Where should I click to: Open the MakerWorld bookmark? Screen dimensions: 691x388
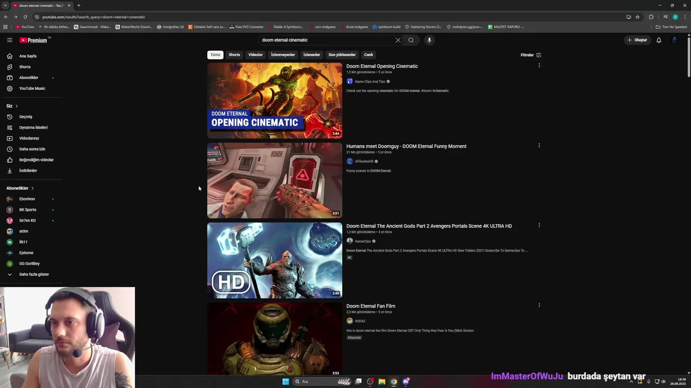(134, 26)
